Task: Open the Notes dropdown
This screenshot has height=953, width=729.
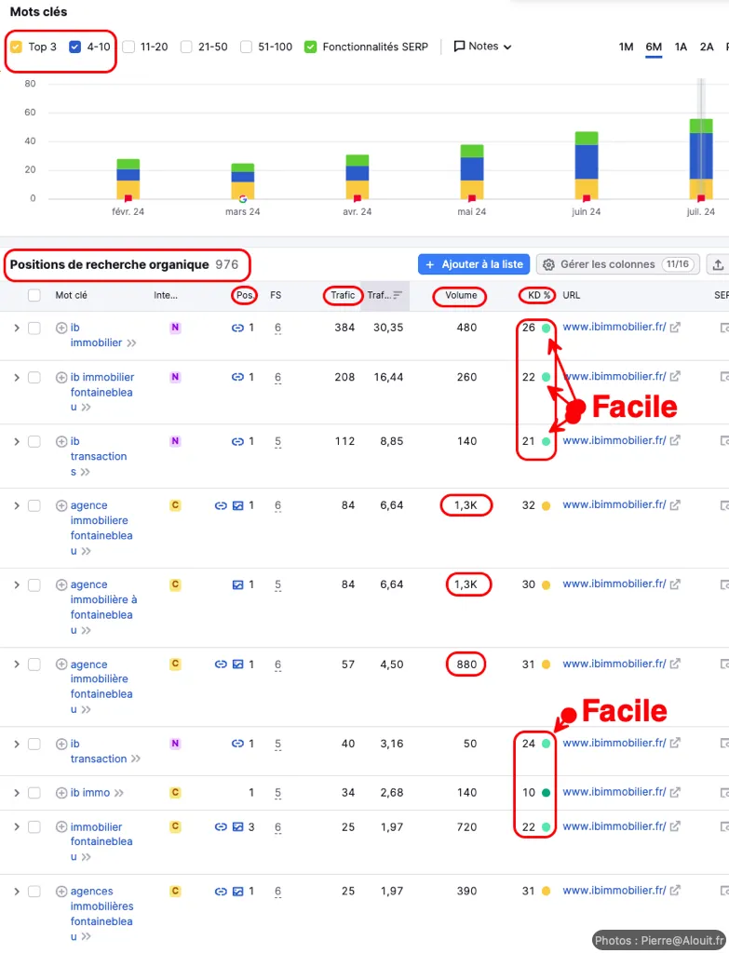Action: (482, 47)
